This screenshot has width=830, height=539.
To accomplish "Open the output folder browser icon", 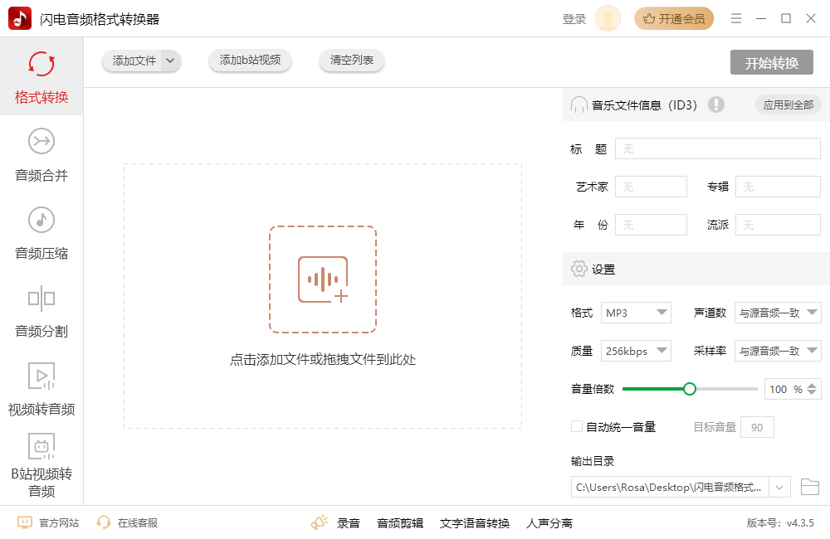I will coord(810,487).
